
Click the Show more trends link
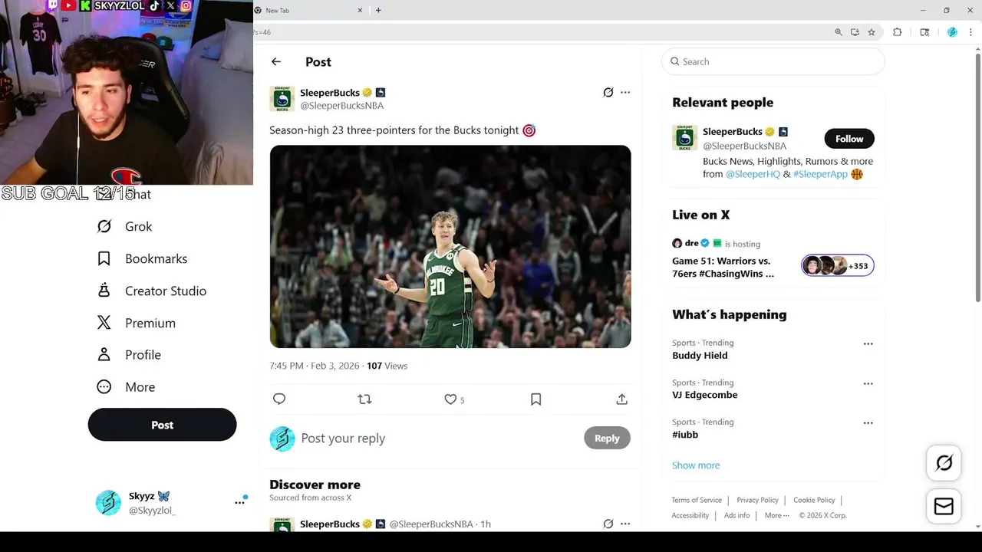point(696,465)
